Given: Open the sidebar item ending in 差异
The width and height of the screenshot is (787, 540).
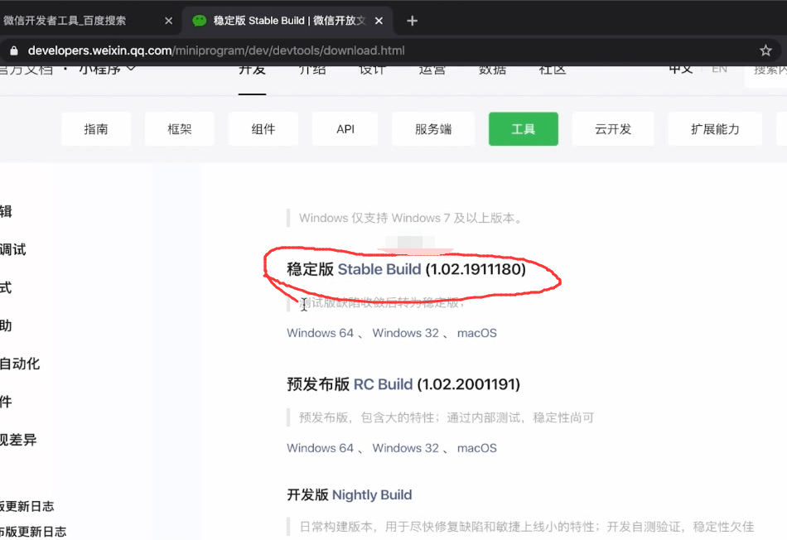Looking at the screenshot, I should coord(18,440).
